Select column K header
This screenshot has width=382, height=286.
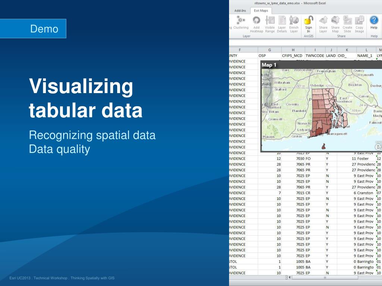pyautogui.click(x=347, y=50)
